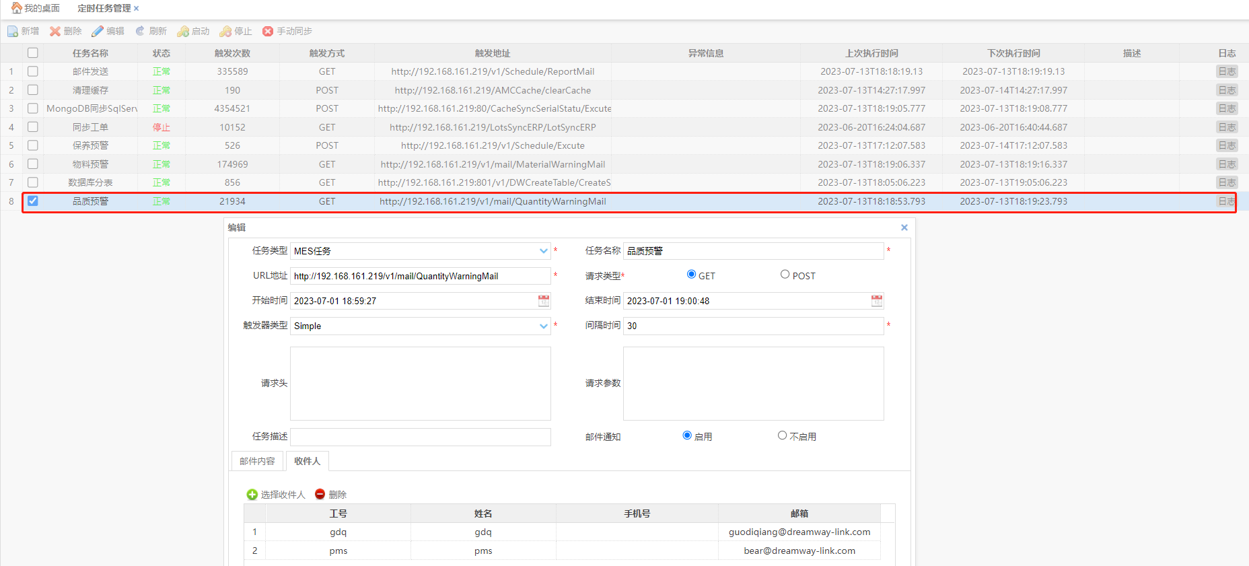Screen dimensions: 1249x566
Task: Expand the 任务类型 dropdown
Action: point(543,251)
